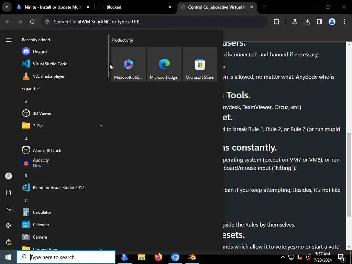The width and height of the screenshot is (352, 264).
Task: Open browser three-dot menu
Action: tap(344, 22)
